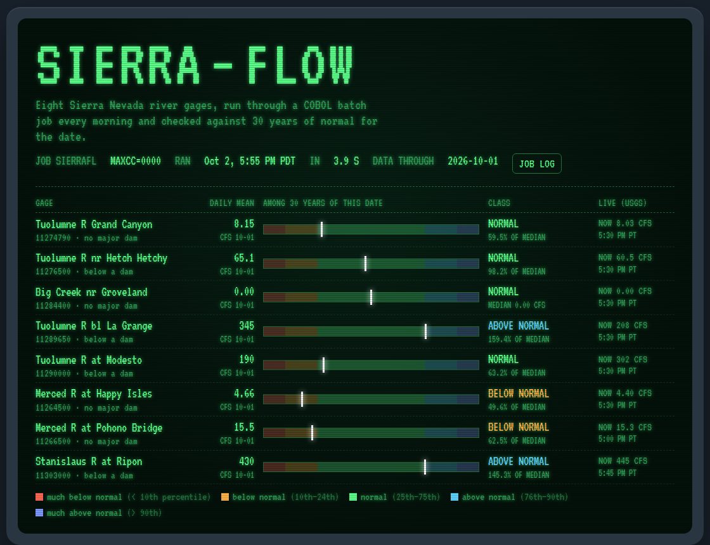Click the red much below normal legend swatch
The image size is (710, 545).
(39, 497)
